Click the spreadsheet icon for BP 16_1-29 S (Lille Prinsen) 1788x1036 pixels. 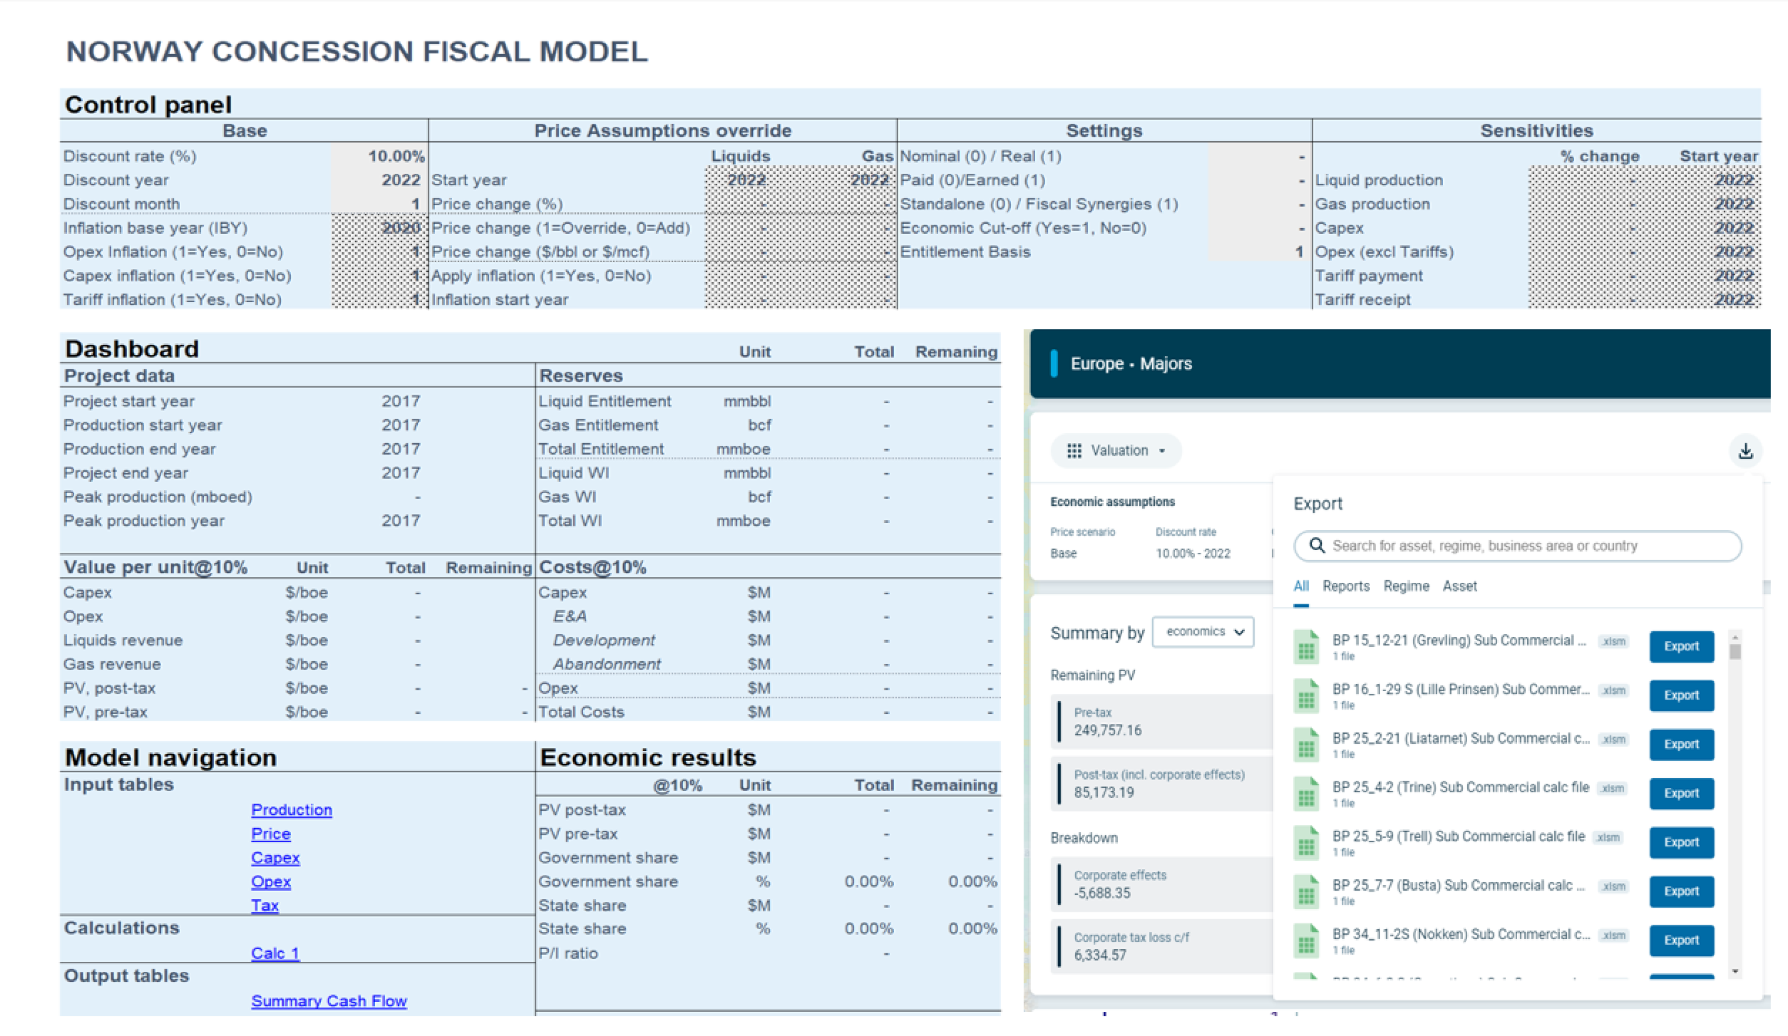1305,695
